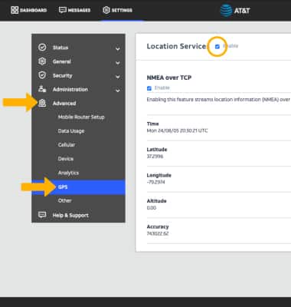Click the Latitude value 37.2996

coord(155,157)
